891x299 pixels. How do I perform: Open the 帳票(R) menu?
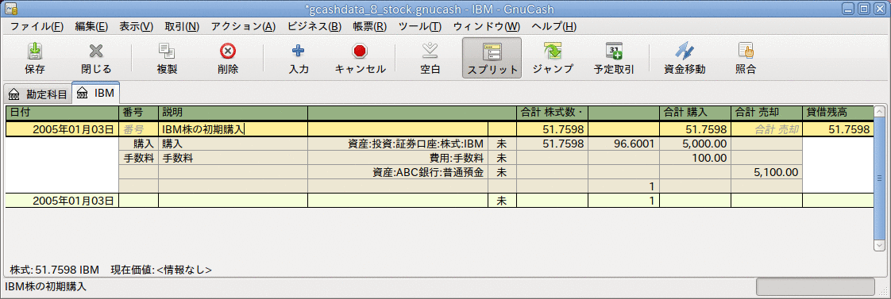click(369, 26)
